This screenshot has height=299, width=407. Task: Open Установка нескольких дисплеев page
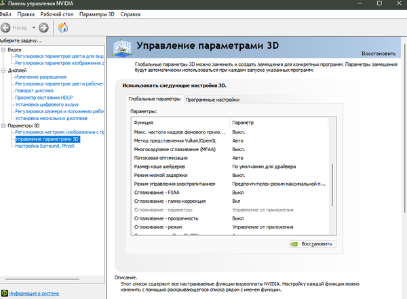pos(52,119)
